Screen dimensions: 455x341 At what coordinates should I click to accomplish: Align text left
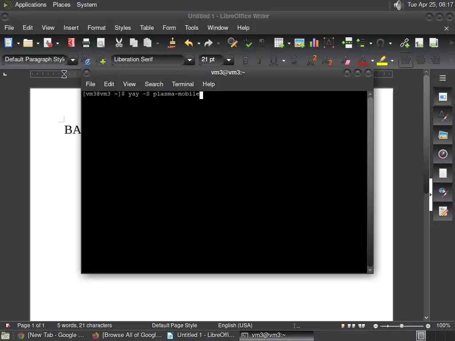(406, 60)
